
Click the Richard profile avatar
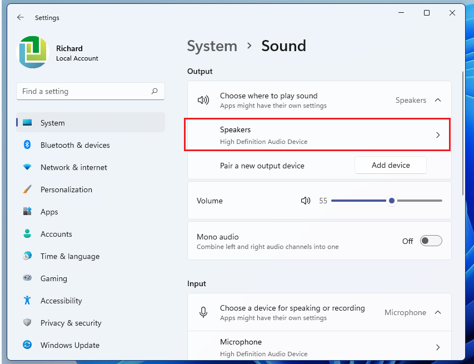point(33,52)
